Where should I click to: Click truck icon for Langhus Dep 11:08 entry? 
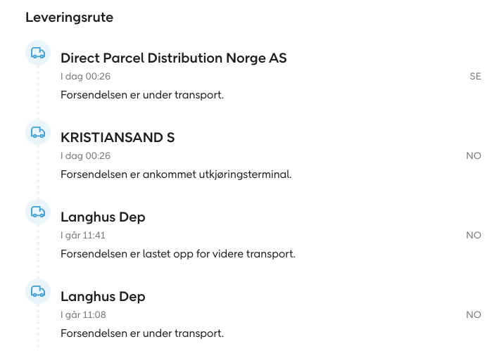(x=38, y=291)
